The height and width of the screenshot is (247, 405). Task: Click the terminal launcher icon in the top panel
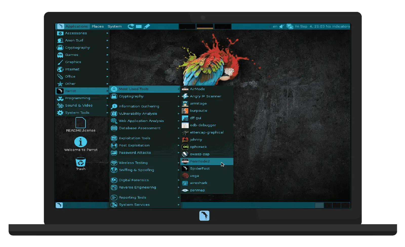click(139, 26)
